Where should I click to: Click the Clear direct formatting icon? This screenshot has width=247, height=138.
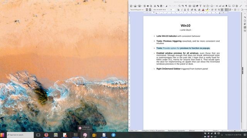point(199,10)
